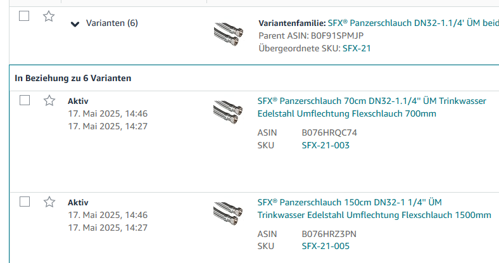This screenshot has width=499, height=263.
Task: Favorite the SFX-21 variant family with star
Action: coord(49,16)
